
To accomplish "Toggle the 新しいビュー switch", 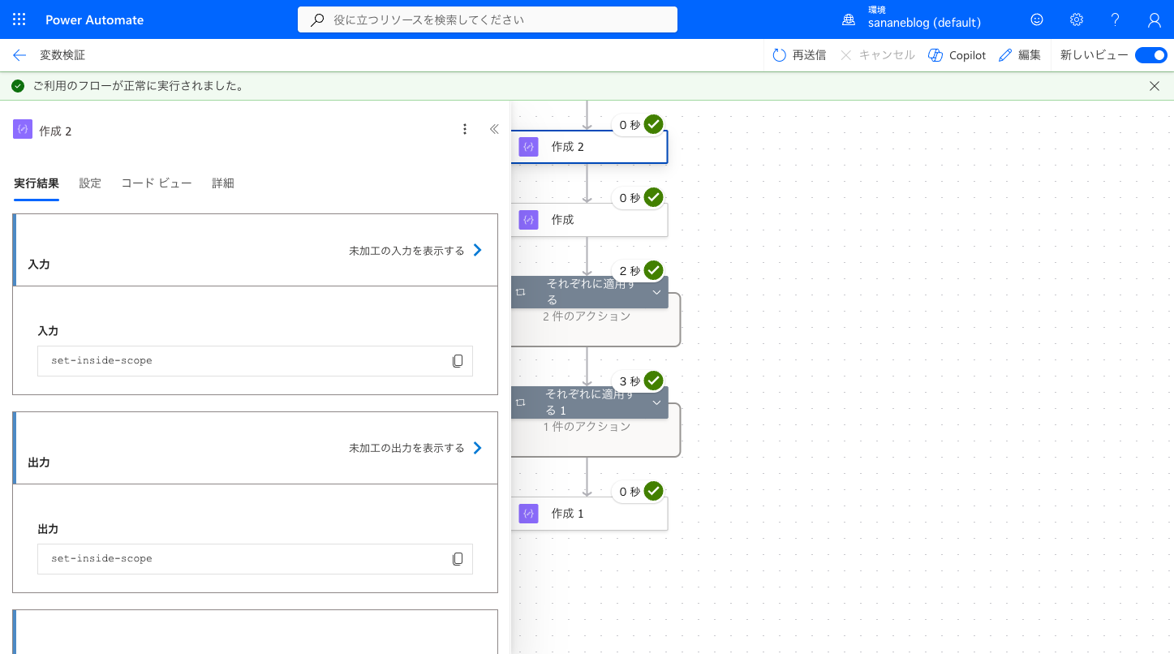I will (1150, 55).
